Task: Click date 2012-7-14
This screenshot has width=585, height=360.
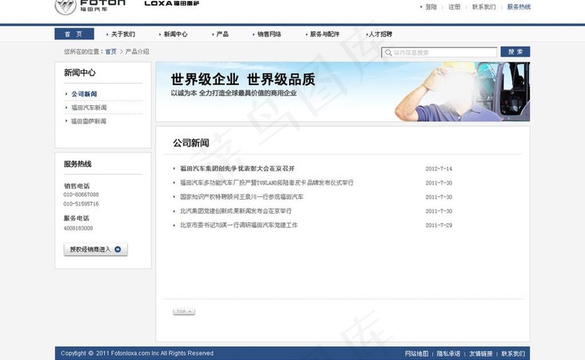Action: coord(439,169)
